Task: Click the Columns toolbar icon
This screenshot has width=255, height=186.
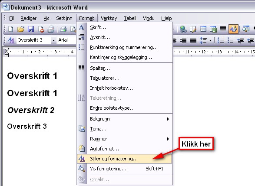Action: (x=223, y=29)
